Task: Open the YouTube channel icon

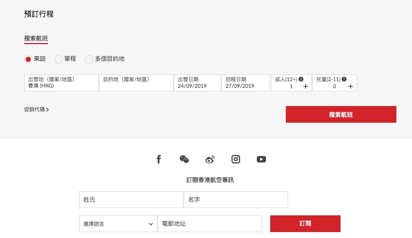Action: 261,159
